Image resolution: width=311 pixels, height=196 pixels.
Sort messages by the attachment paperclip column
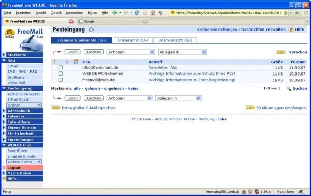click(x=67, y=62)
